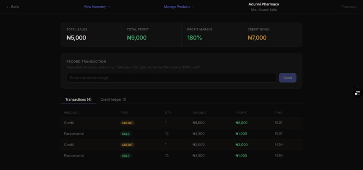Click the SALE badge in the 14:54 row
This screenshot has height=170, width=363.
pos(126,156)
